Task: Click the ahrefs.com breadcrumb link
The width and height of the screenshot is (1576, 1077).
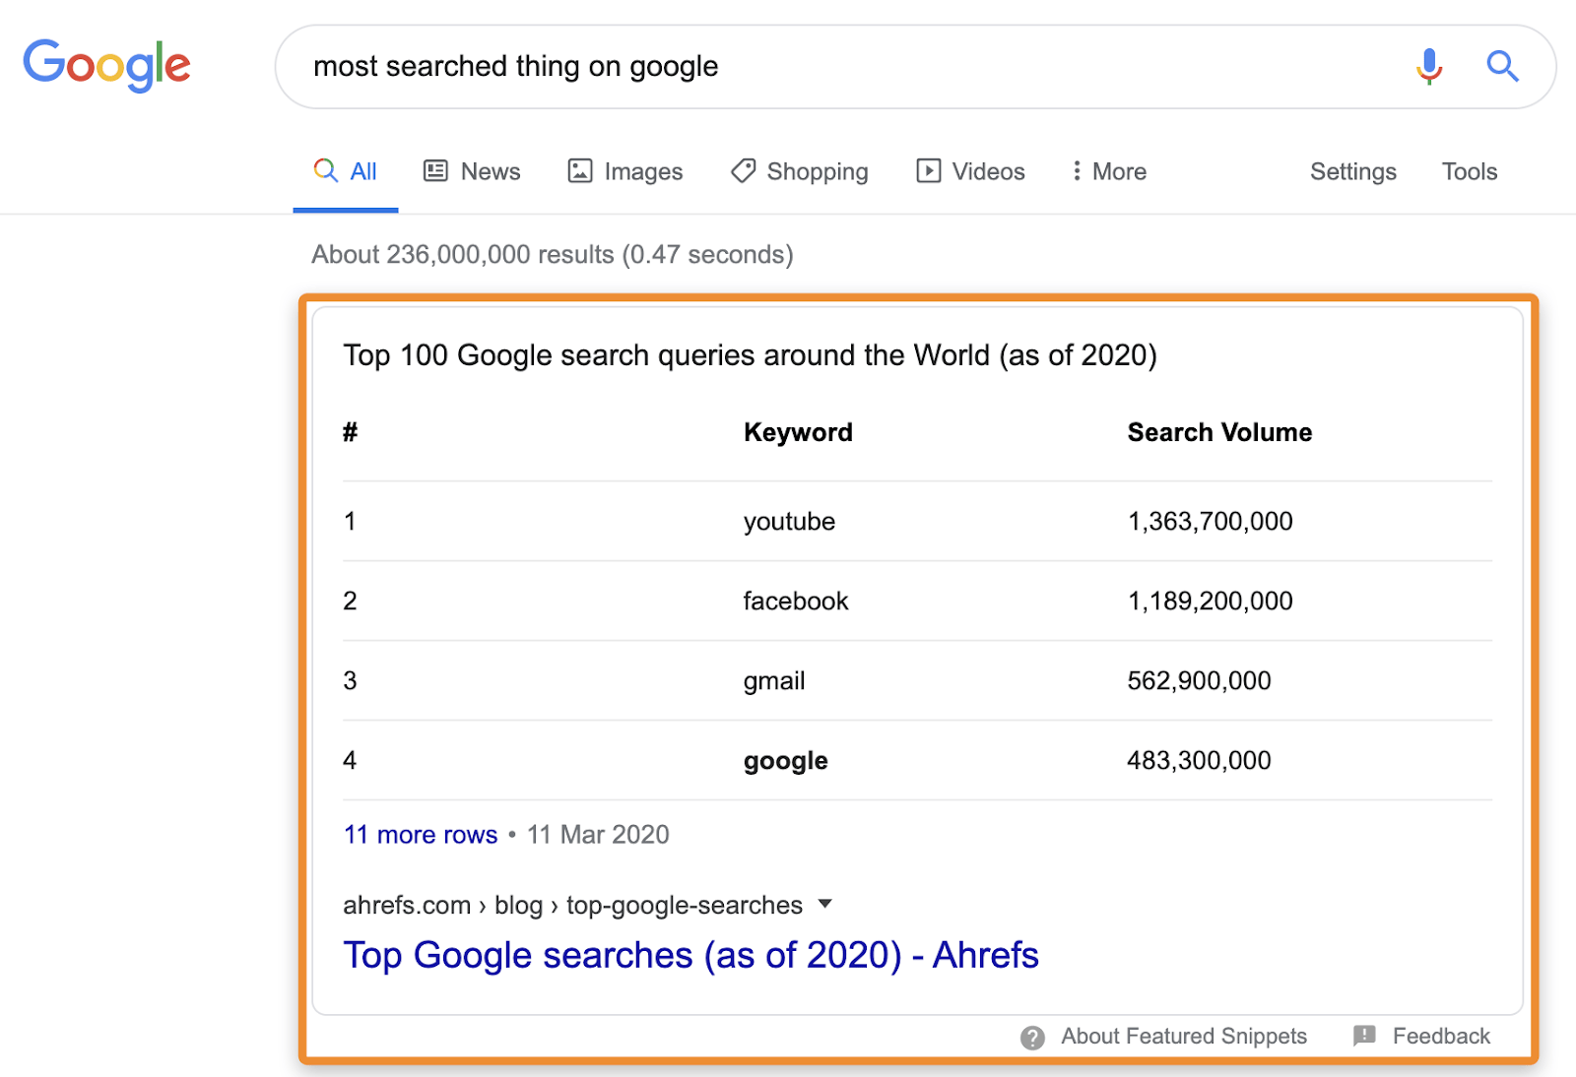Action: coord(406,905)
